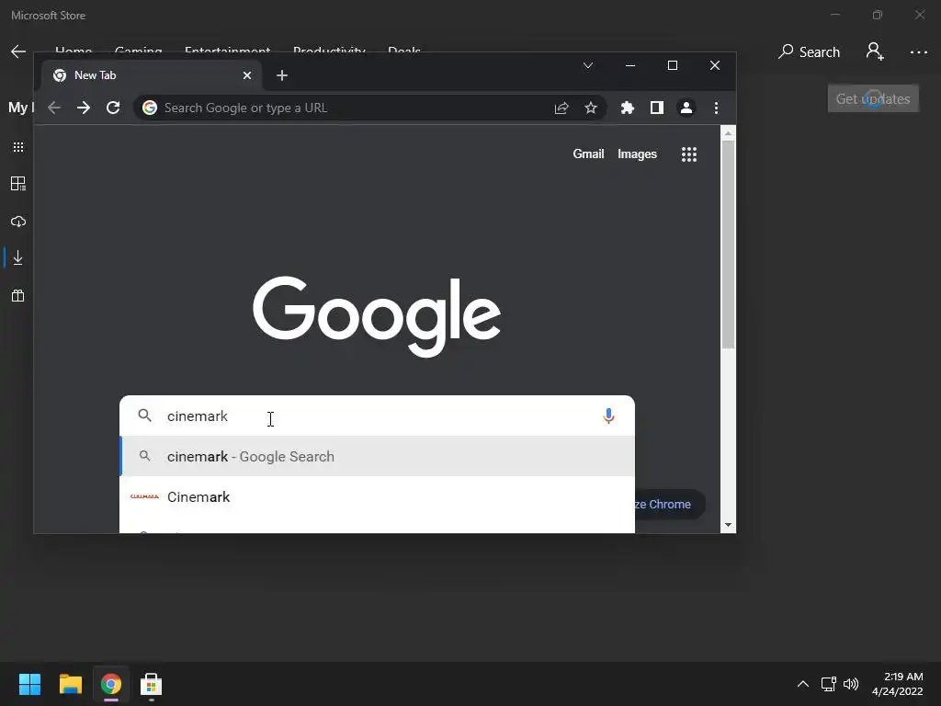
Task: Click Chrome icon on taskbar
Action: 111,684
